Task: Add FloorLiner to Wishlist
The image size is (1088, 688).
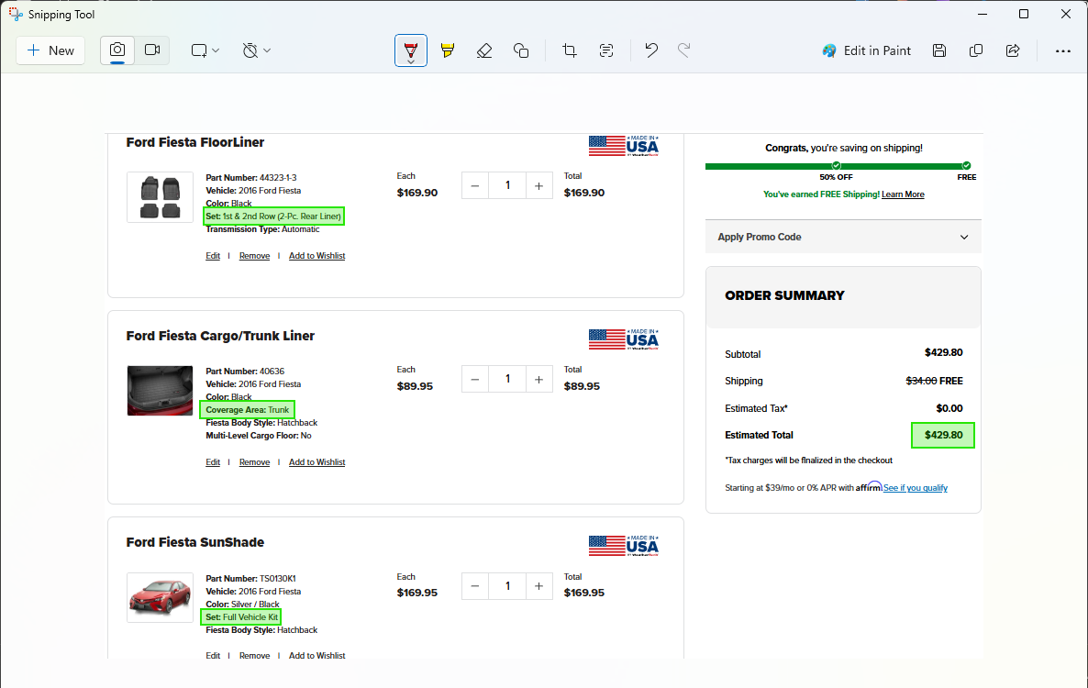Action: (x=317, y=256)
